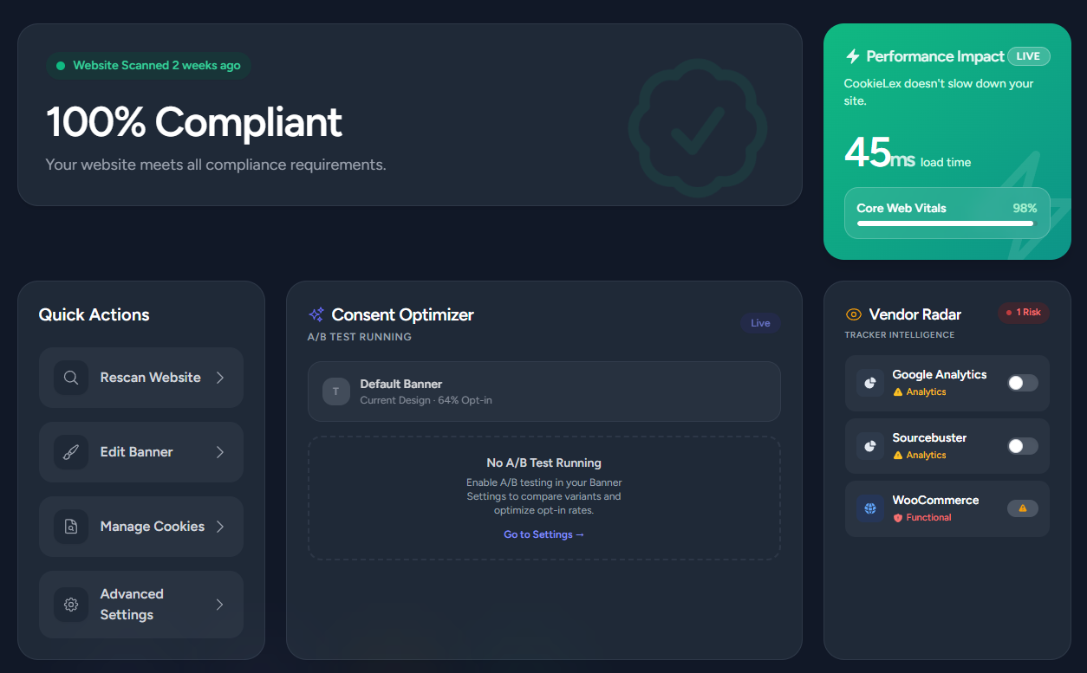Select the 1 Risk badge on Vendor Radar
The height and width of the screenshot is (673, 1087).
pyautogui.click(x=1024, y=312)
